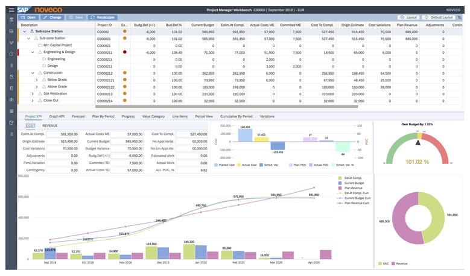Expand the Below Grade node
Screen dimensions: 470x276
click(x=37, y=80)
